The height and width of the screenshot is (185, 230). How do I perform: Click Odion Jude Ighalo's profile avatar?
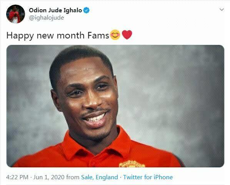point(15,14)
